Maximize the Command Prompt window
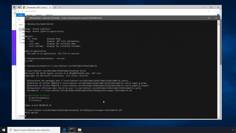This screenshot has width=236, height=133. coord(209,18)
